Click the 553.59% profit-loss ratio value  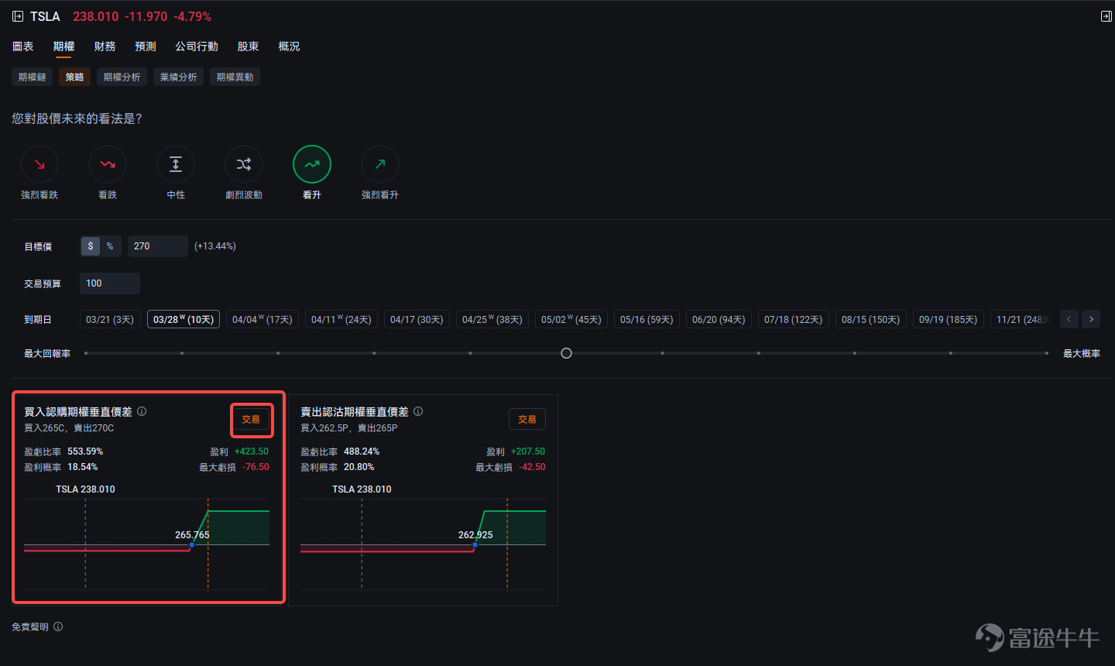point(85,451)
